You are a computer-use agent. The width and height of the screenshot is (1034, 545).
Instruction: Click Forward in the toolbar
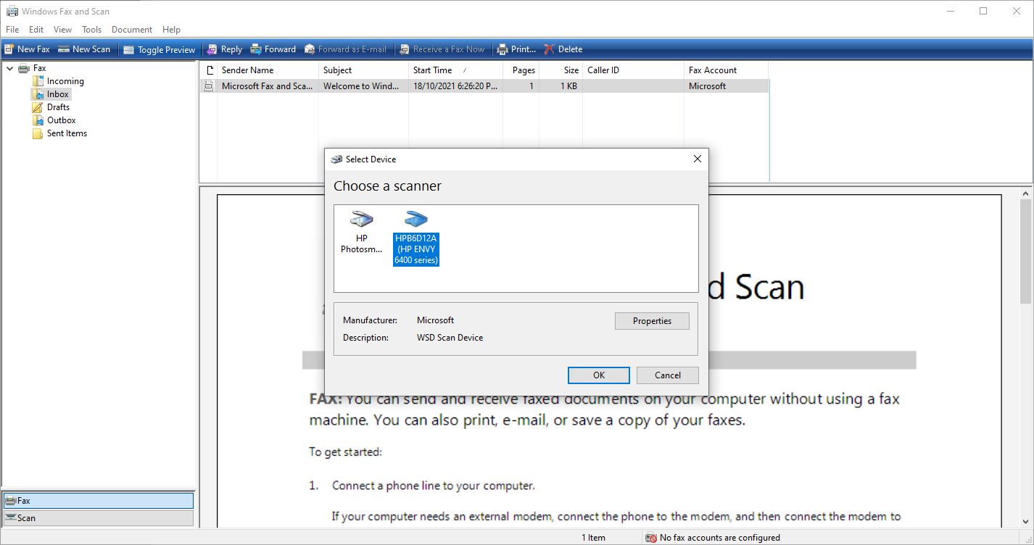coord(273,49)
